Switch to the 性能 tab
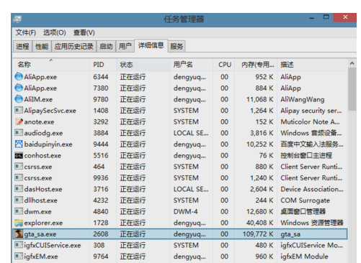 pyautogui.click(x=42, y=46)
